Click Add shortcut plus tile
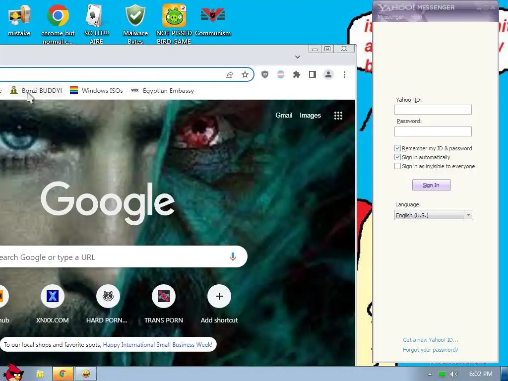 pos(219,304)
